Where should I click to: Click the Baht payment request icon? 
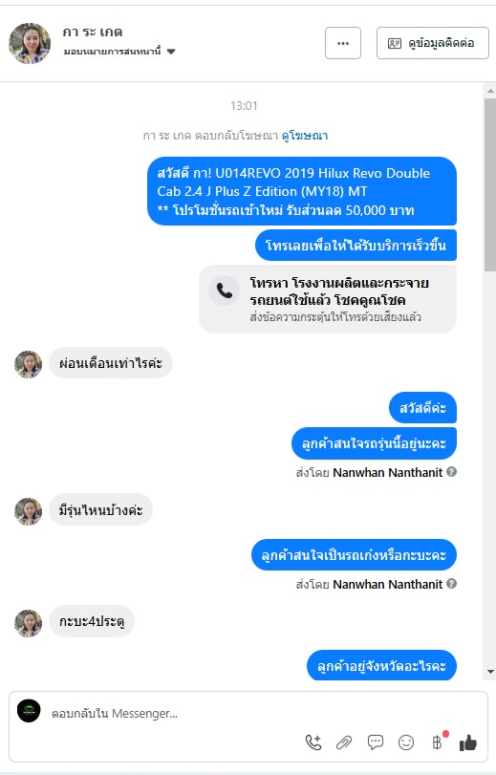pos(437,743)
